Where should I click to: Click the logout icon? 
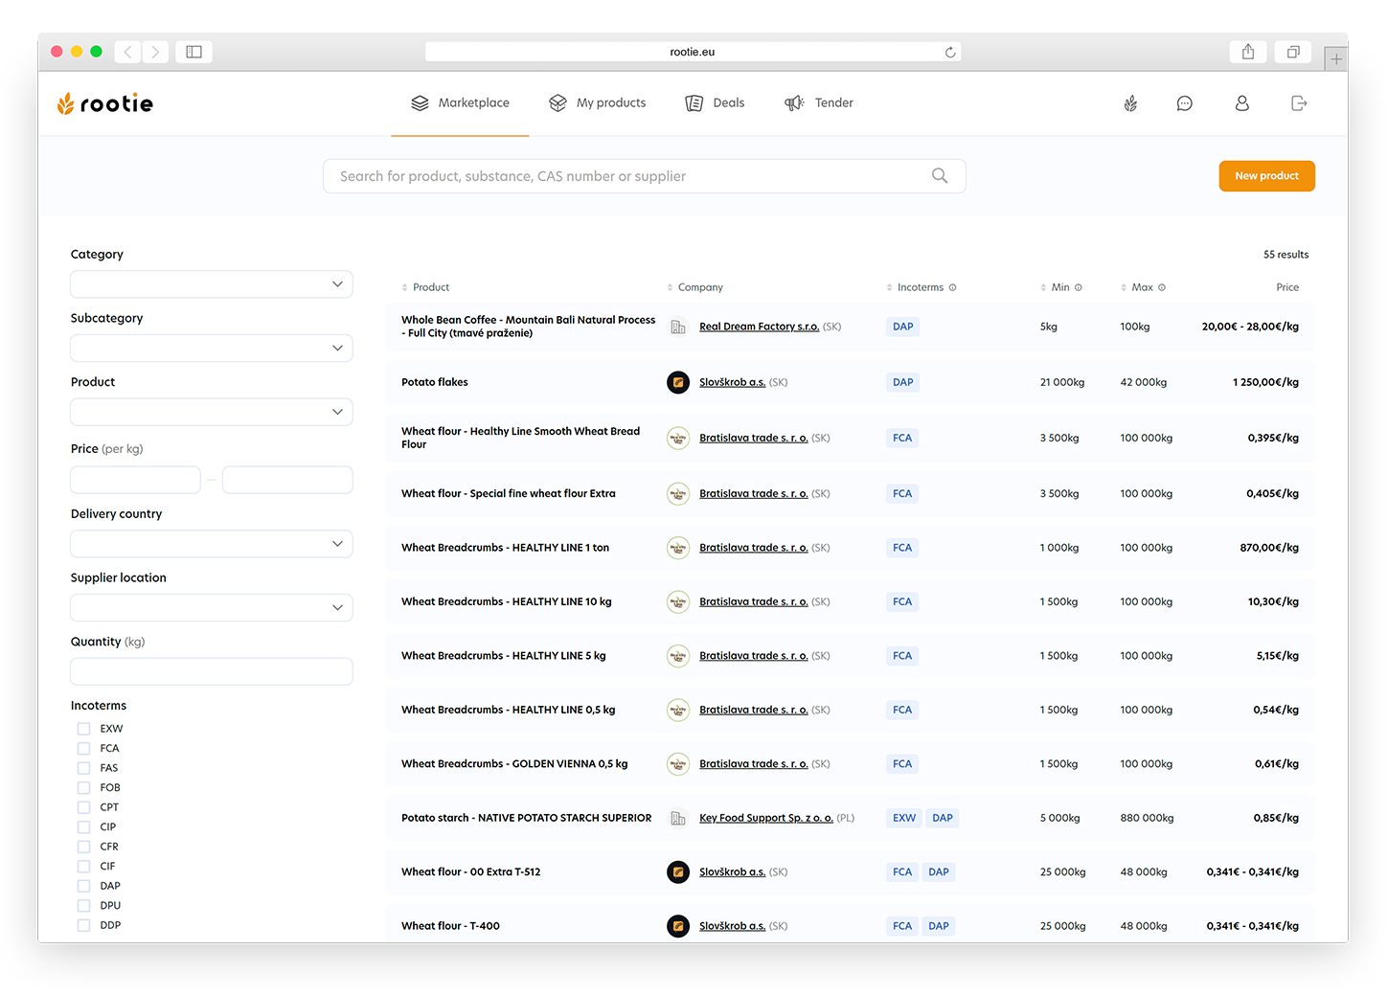tap(1299, 103)
